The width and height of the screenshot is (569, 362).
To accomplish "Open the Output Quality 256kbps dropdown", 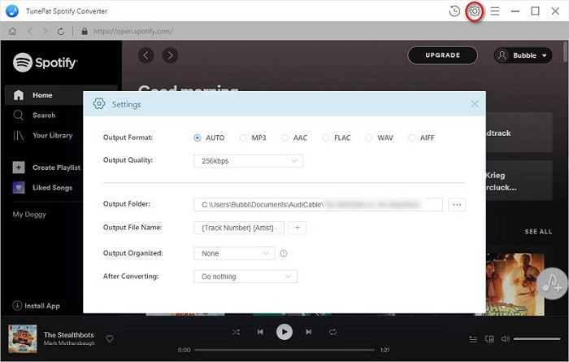I will (x=248, y=161).
